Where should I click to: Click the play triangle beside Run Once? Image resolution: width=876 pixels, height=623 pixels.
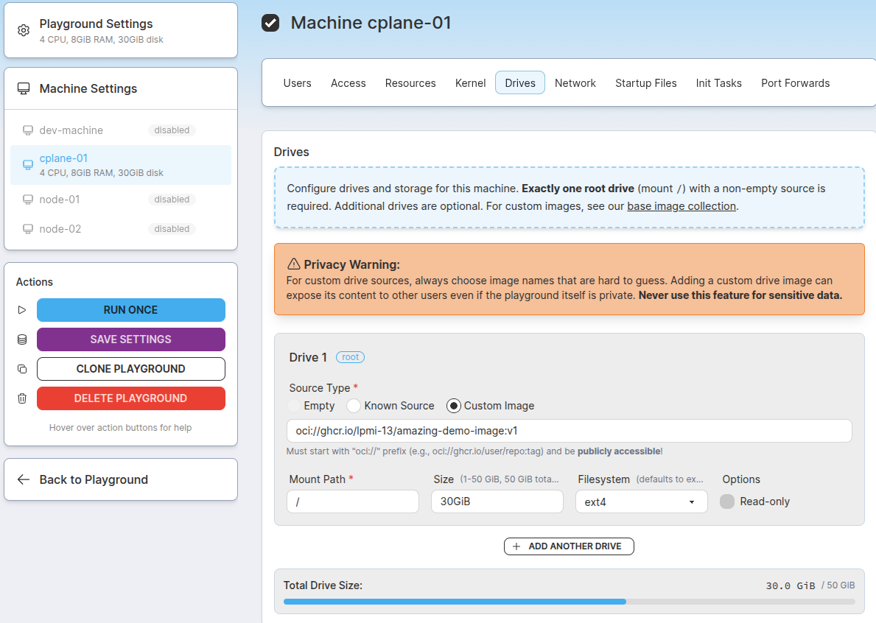pyautogui.click(x=21, y=309)
